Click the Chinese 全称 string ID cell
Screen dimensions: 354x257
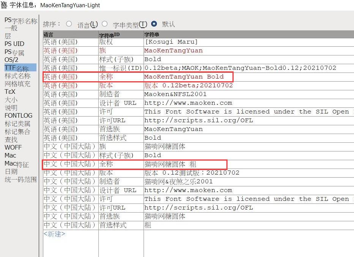pyautogui.click(x=121, y=164)
